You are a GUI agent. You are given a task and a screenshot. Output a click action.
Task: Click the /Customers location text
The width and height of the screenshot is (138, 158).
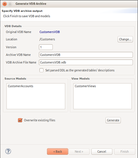[47, 39]
